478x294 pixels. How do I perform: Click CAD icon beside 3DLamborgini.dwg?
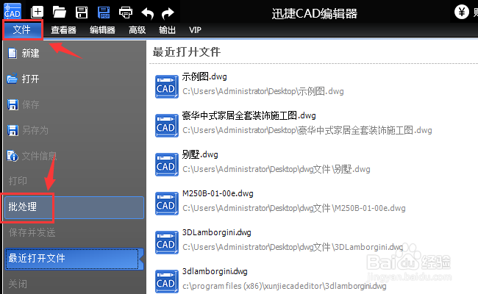point(166,243)
